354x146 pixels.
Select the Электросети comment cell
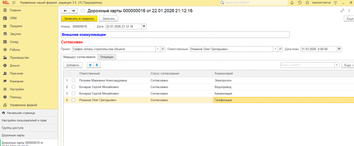[x=283, y=80]
